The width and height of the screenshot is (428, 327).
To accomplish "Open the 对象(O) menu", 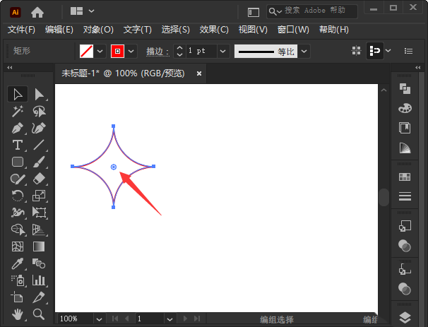I will coord(98,30).
